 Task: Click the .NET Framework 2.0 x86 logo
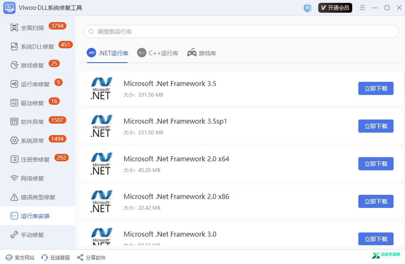coord(101,202)
